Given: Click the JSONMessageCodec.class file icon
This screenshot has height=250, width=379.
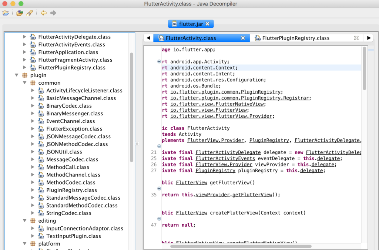Looking at the screenshot, I should pyautogui.click(x=41, y=136).
